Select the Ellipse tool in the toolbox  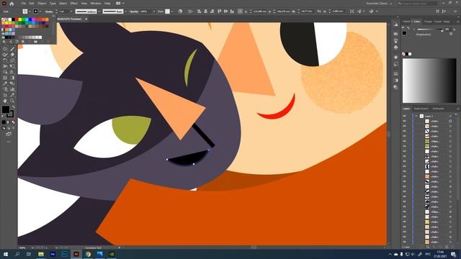click(x=5, y=49)
